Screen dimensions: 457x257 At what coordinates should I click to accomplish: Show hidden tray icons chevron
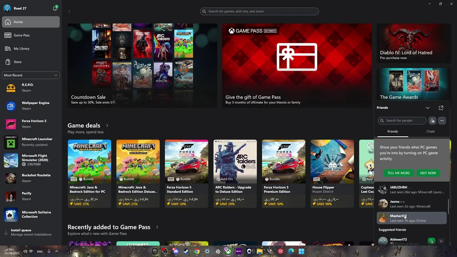click(x=56, y=251)
